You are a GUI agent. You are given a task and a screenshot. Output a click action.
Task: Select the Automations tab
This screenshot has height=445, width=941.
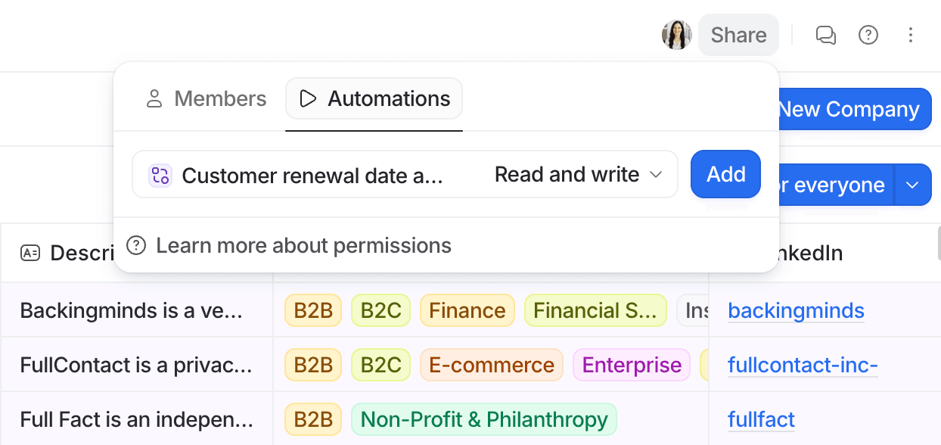click(373, 98)
